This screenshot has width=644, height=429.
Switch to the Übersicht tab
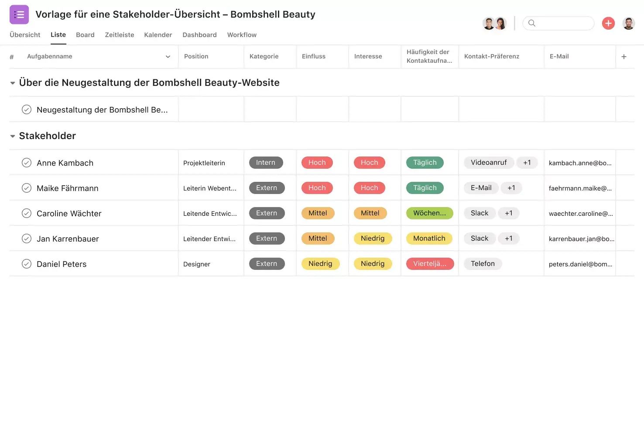pyautogui.click(x=25, y=35)
